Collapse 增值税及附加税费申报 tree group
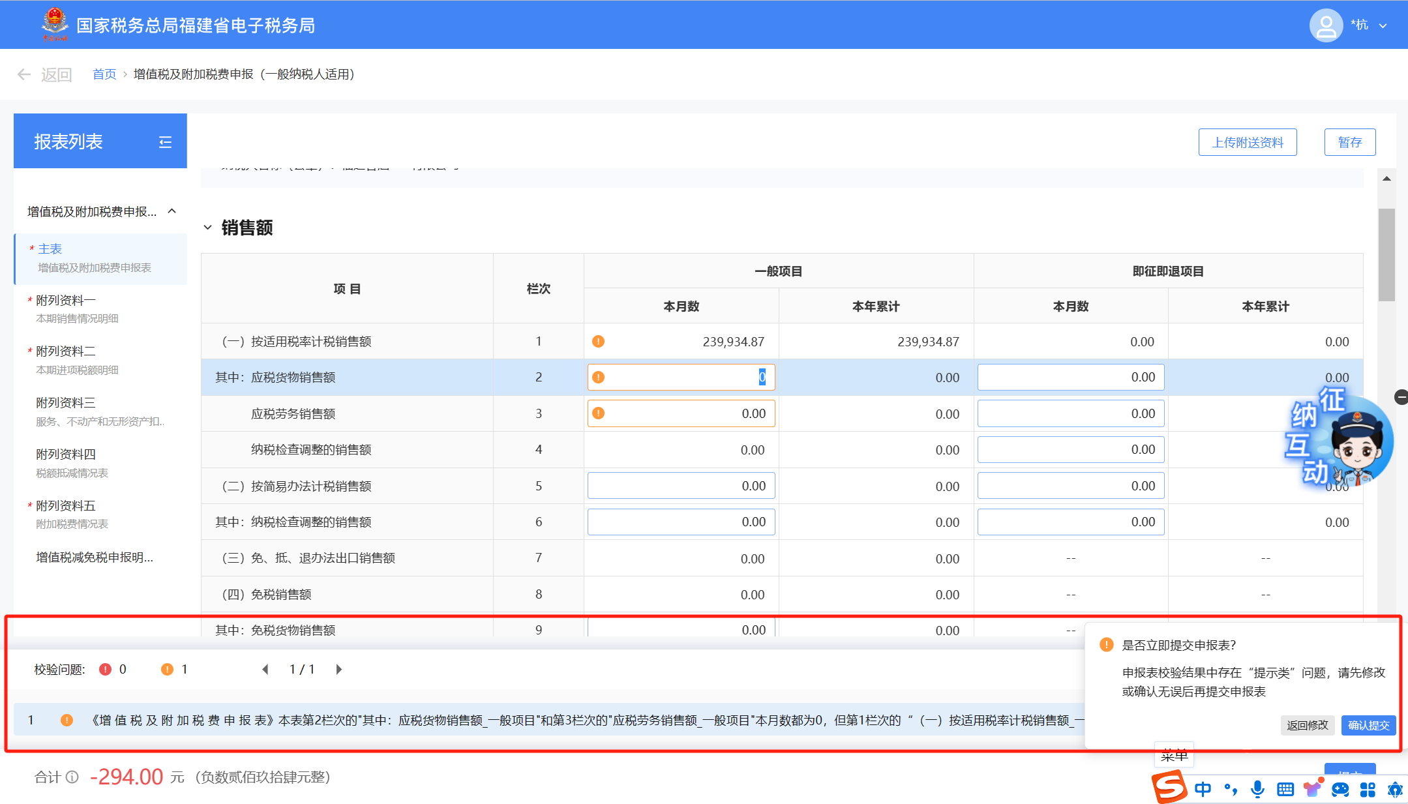 172,211
